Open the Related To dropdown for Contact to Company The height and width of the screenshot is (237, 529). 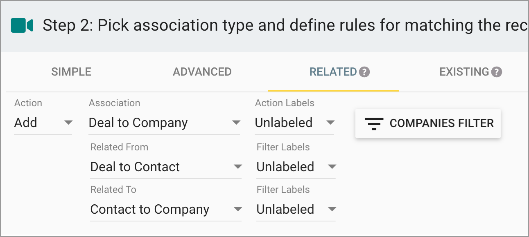[x=160, y=209]
